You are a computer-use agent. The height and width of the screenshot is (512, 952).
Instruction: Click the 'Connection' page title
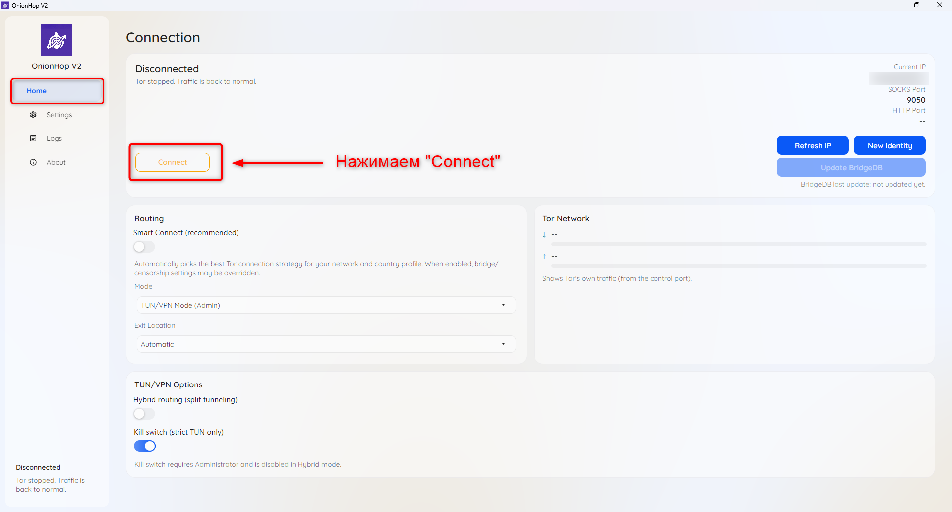pyautogui.click(x=163, y=37)
